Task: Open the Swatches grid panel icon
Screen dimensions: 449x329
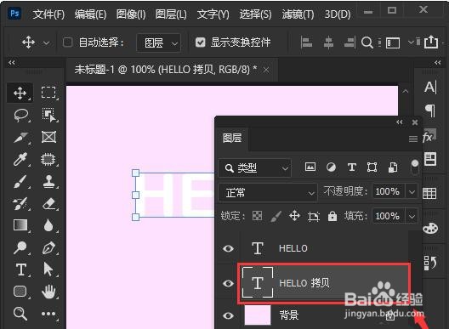Action: point(429,193)
